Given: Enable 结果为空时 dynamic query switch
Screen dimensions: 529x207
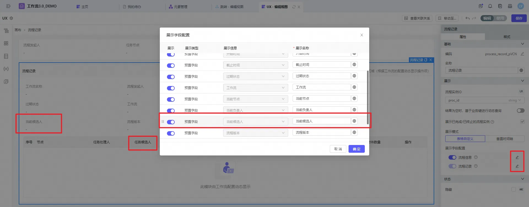Looking at the screenshot, I should 520,111.
